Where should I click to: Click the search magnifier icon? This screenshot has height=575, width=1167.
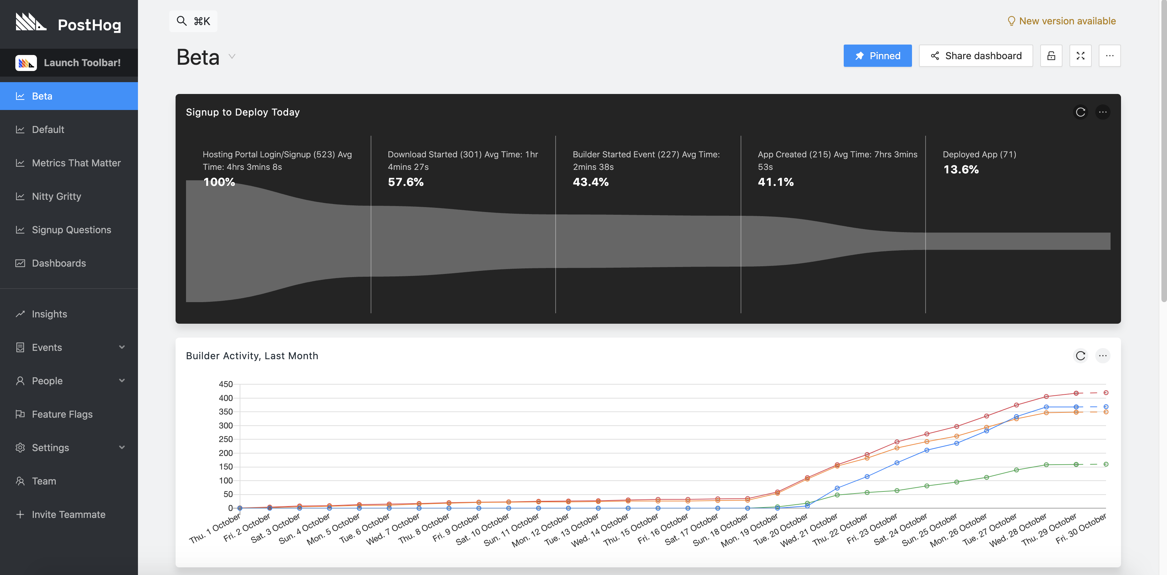point(181,21)
